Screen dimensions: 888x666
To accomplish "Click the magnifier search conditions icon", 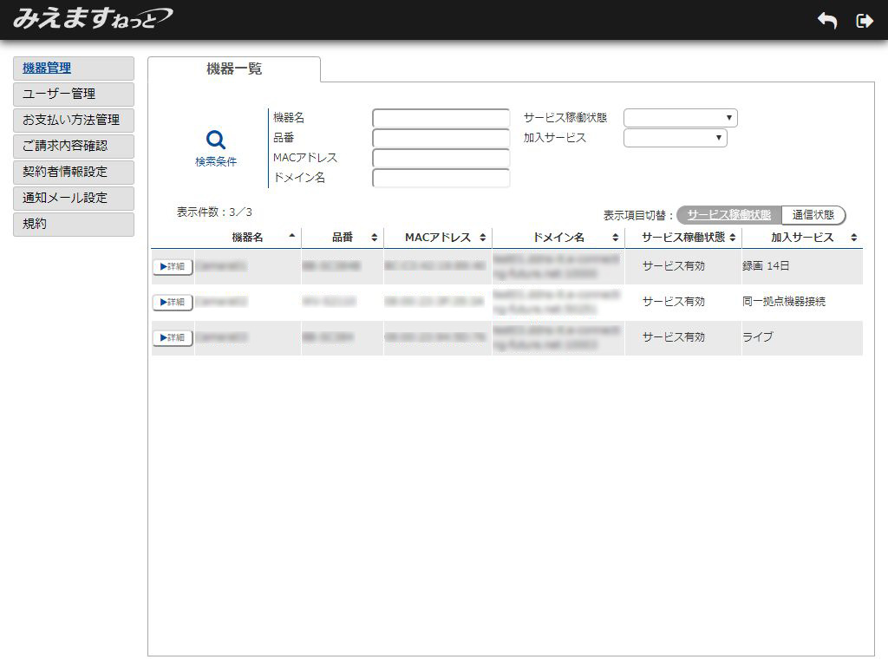I will 216,140.
